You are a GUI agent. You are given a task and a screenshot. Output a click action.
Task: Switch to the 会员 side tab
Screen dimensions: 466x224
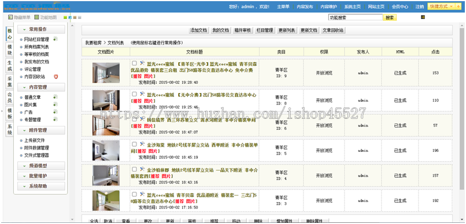click(10, 98)
